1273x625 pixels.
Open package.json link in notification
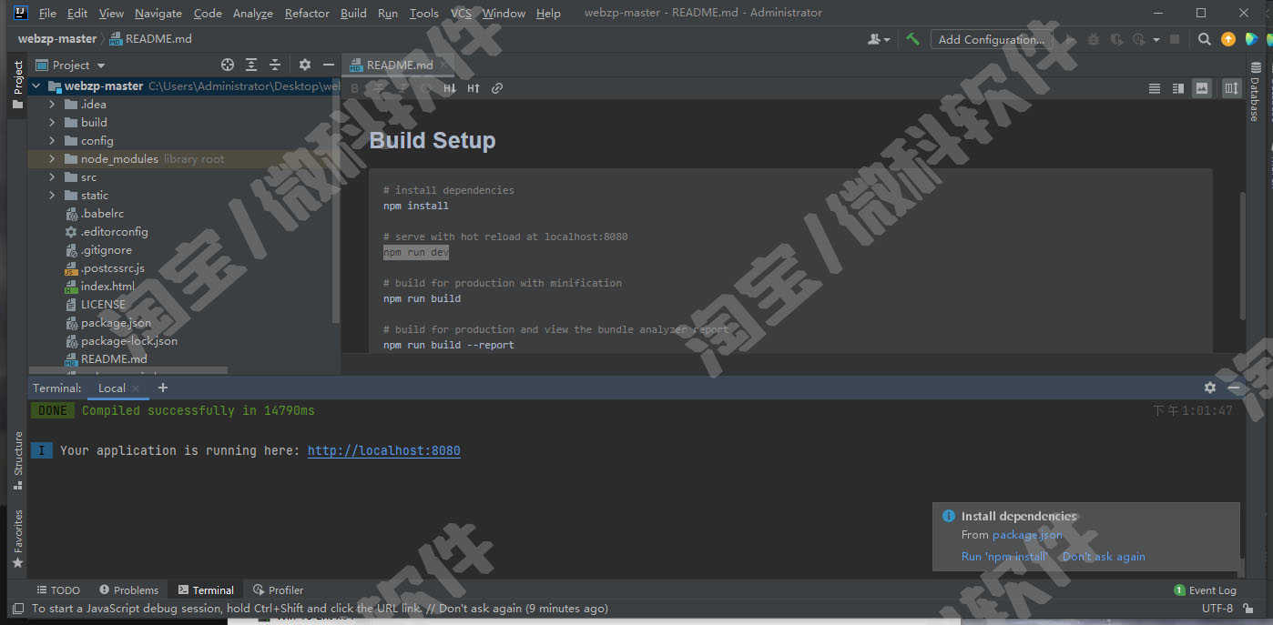1027,535
